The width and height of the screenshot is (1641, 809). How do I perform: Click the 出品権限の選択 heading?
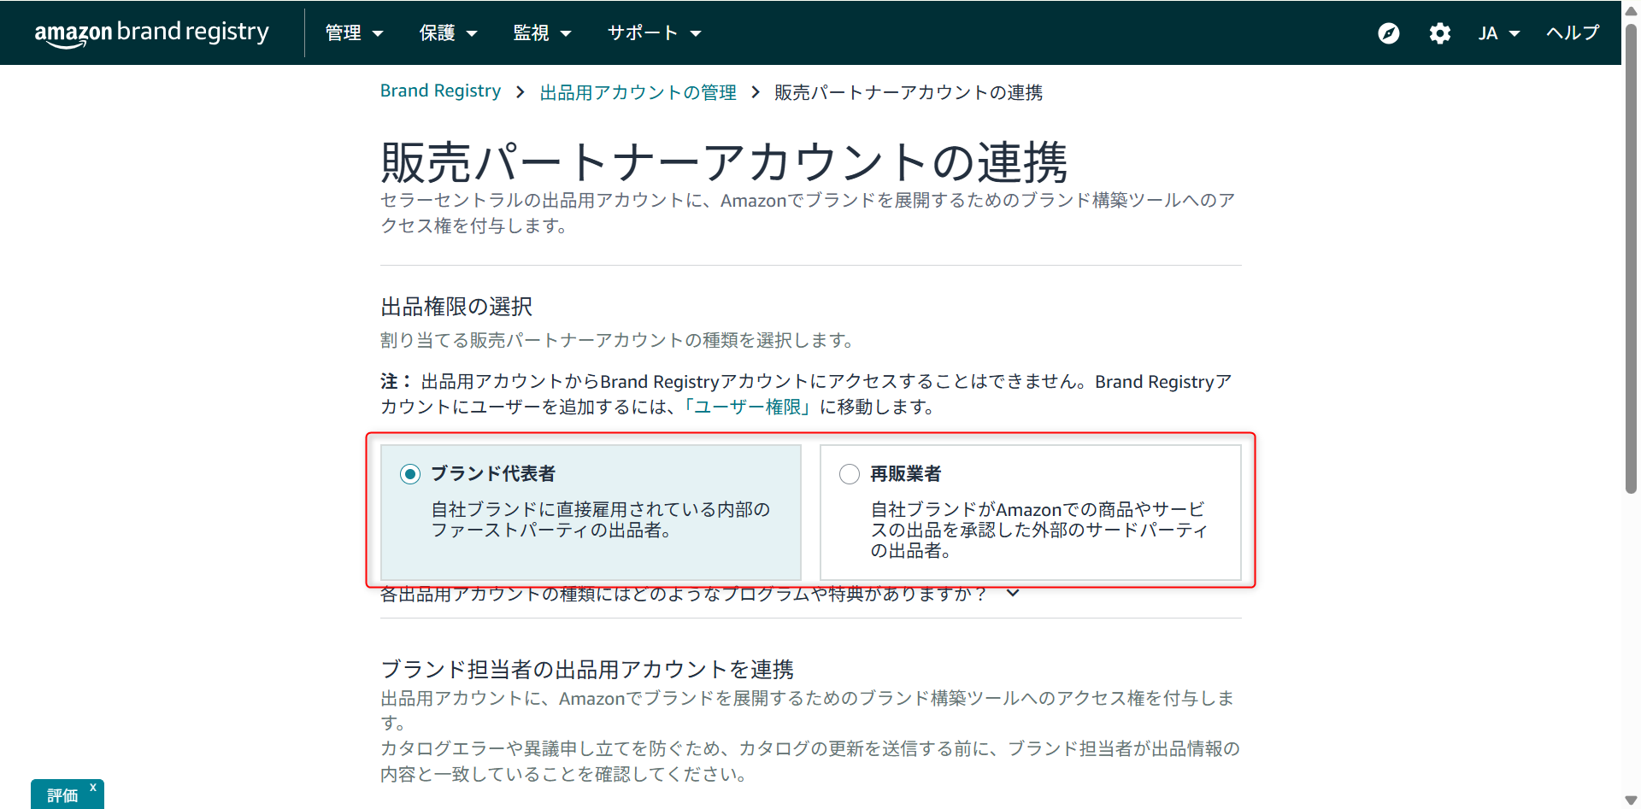pos(456,307)
